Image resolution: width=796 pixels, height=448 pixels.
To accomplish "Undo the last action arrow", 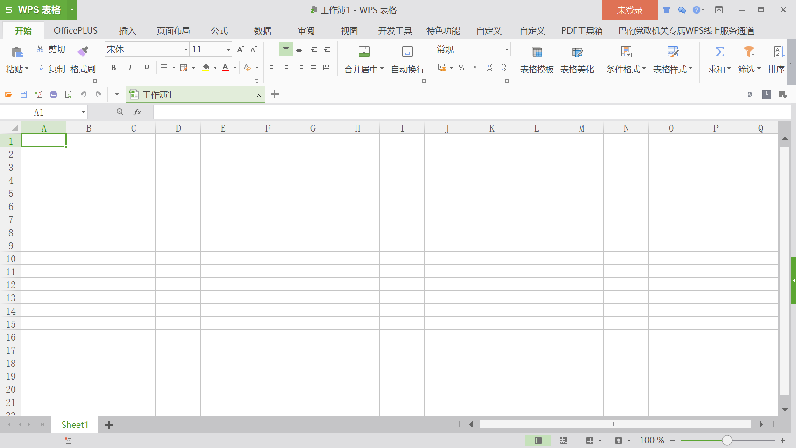I will coord(84,94).
